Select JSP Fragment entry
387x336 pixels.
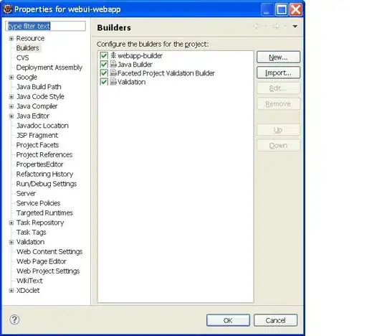click(37, 135)
